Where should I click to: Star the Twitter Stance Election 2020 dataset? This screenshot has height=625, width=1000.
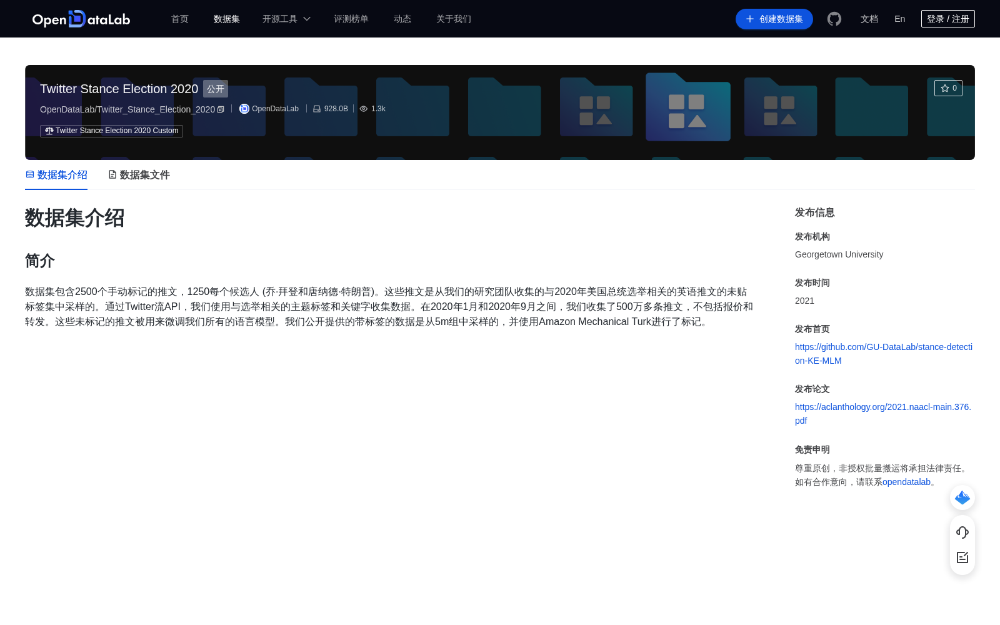[x=948, y=88]
